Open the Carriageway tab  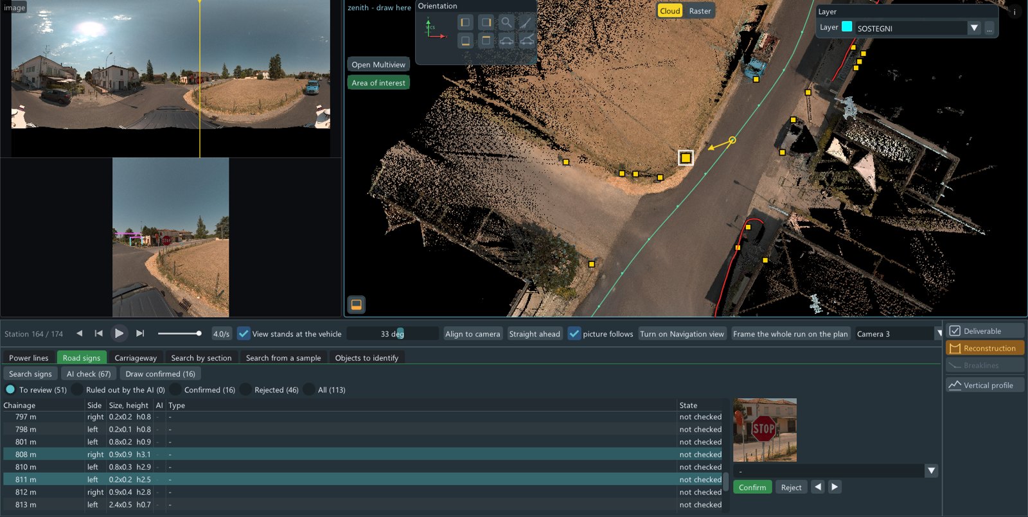136,358
